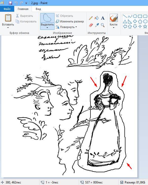Open the Файл menu tab
The image size is (148, 185).
point(7,9)
